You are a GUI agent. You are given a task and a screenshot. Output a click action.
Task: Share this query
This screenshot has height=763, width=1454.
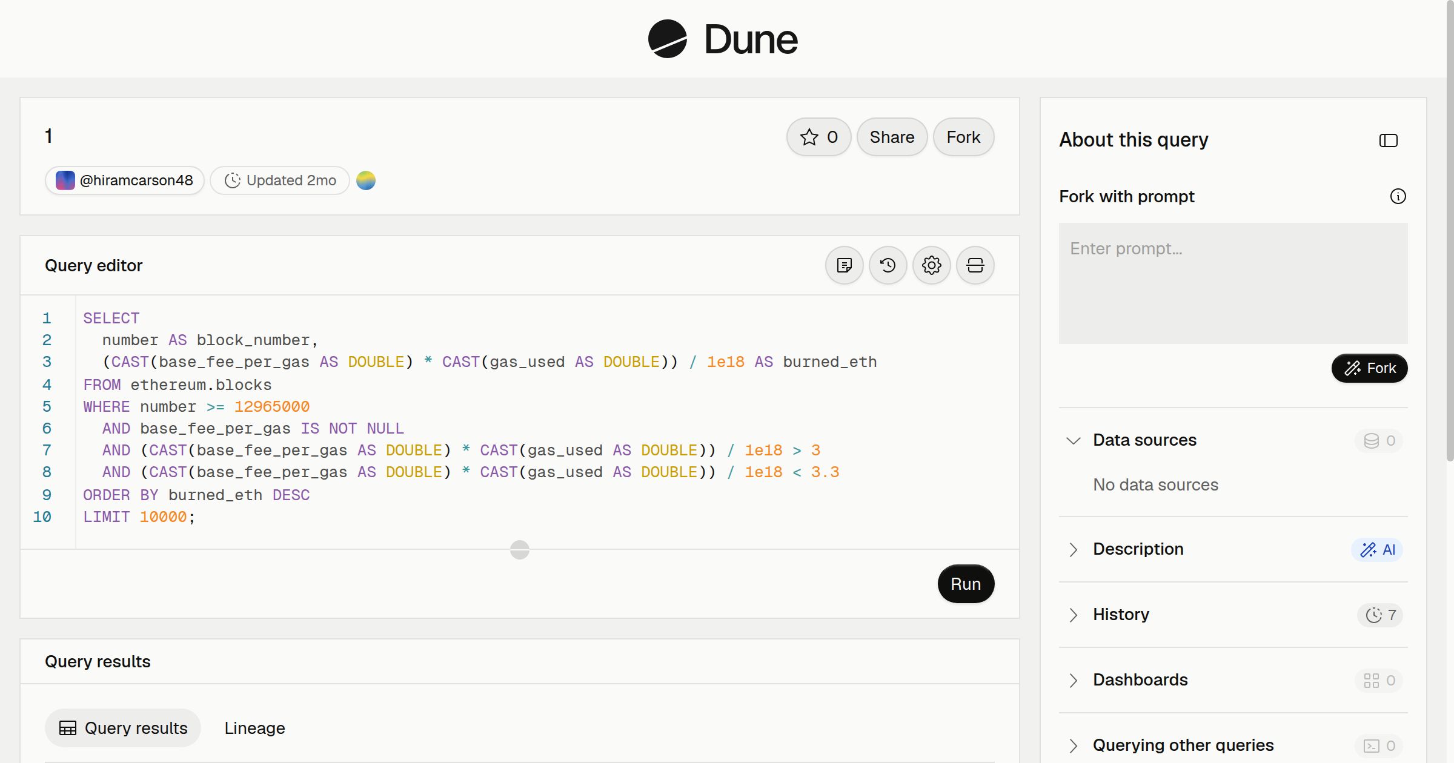pyautogui.click(x=892, y=137)
